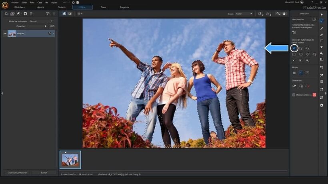
Task: Open the Modo de fusionado dropdown
Action: (41, 21)
